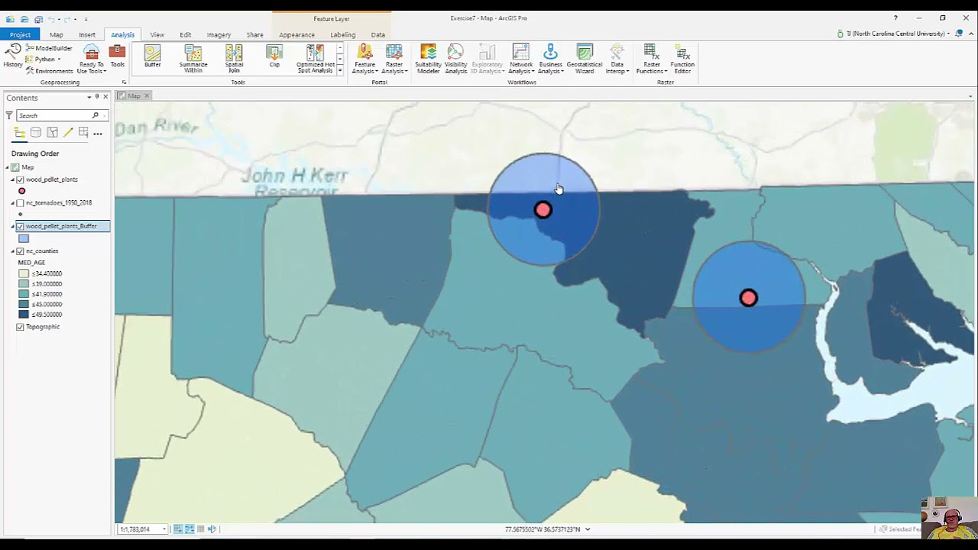Open geoprocessing Environments settings
This screenshot has width=978, height=550.
(x=50, y=71)
